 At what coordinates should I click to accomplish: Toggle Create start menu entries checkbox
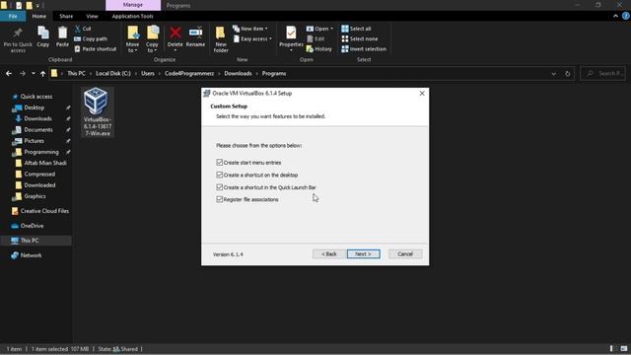219,162
